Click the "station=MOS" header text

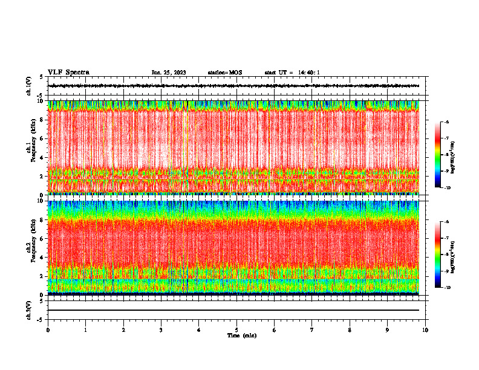(x=225, y=73)
